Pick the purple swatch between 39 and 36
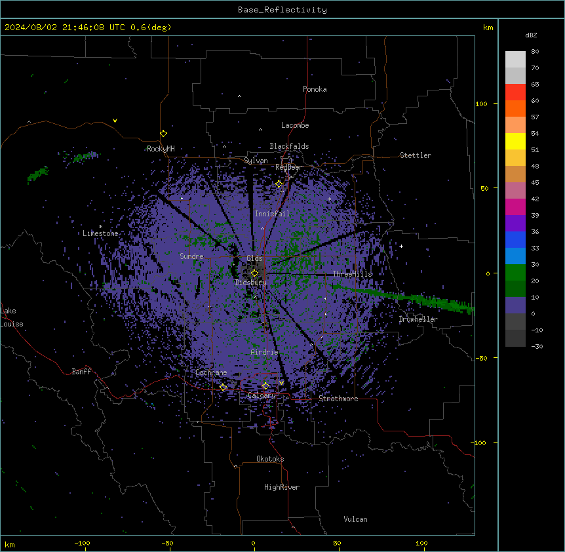The width and height of the screenshot is (565, 552). click(515, 224)
